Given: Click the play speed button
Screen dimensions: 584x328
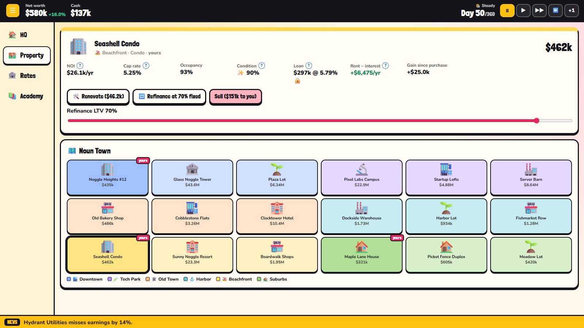Looking at the screenshot, I should (523, 11).
